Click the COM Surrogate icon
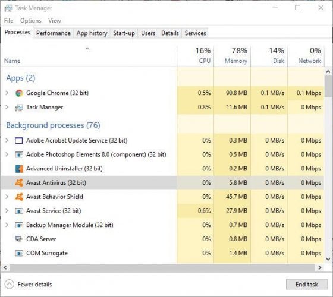This screenshot has width=333, height=297. [x=19, y=253]
